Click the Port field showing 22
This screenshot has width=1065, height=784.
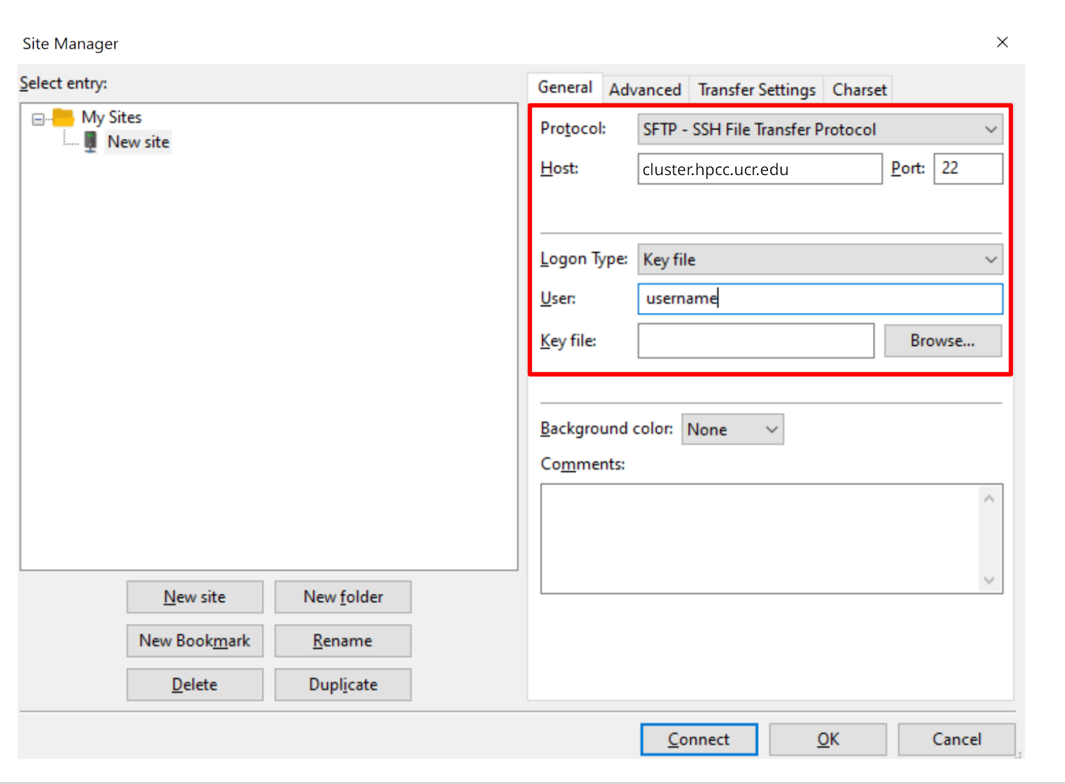point(968,168)
